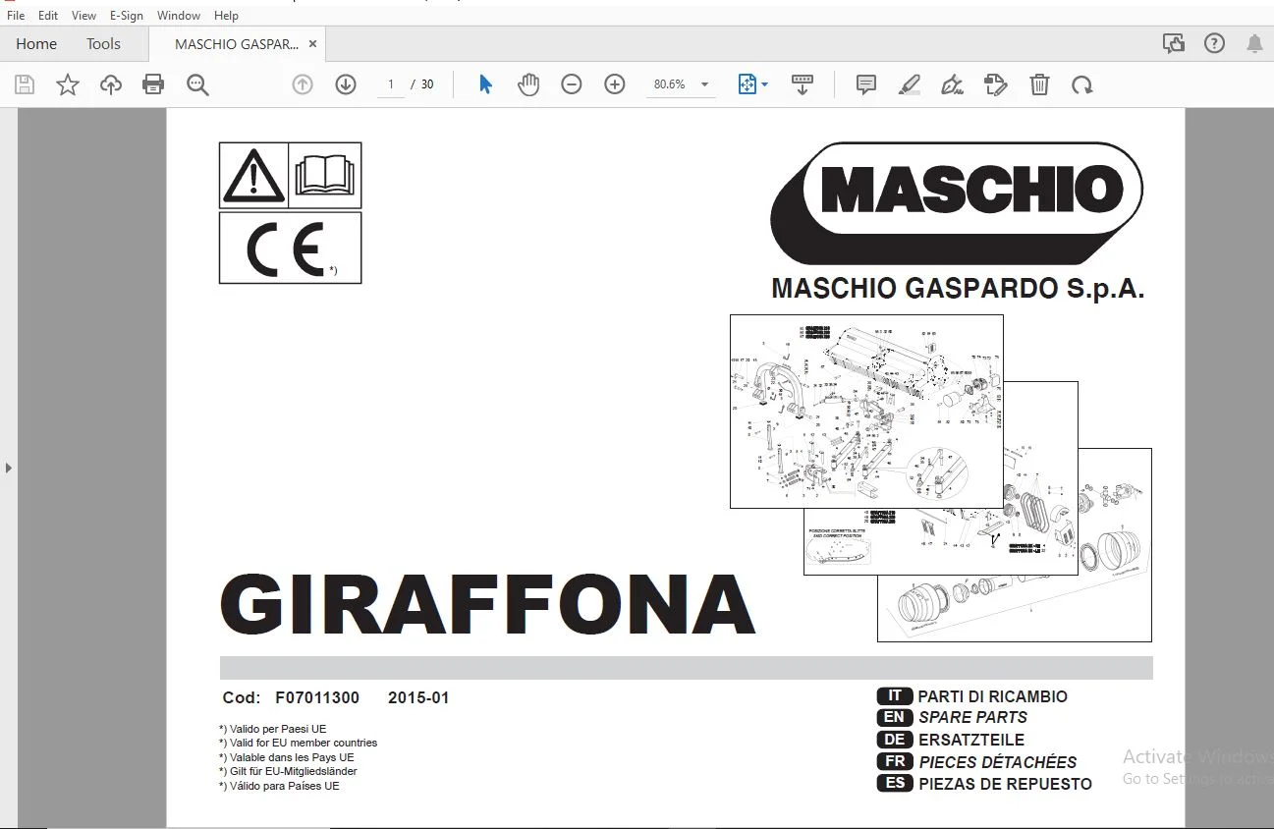Click the date '2015-01'
Viewport: 1274px width, 829px height.
click(x=418, y=698)
